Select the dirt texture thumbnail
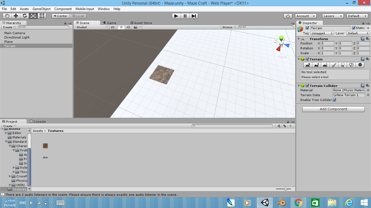 (45, 145)
